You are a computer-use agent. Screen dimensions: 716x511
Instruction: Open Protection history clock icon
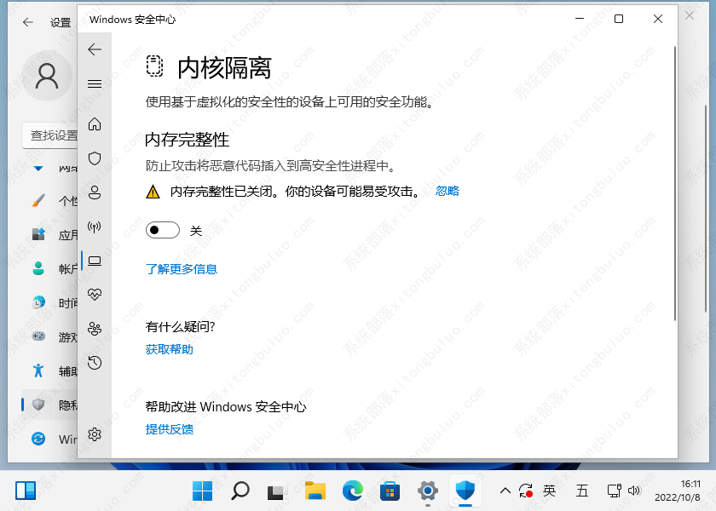pyautogui.click(x=95, y=363)
